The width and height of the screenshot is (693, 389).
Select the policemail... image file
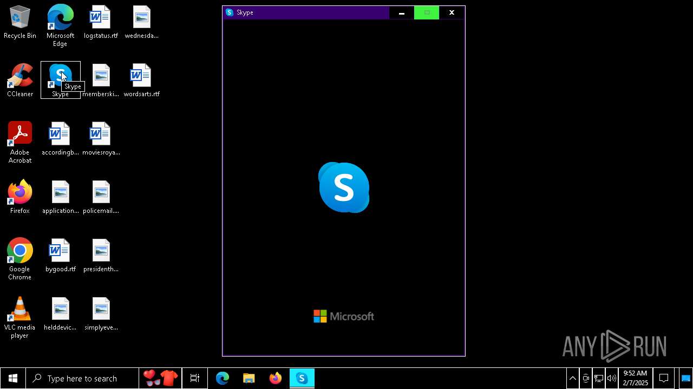tap(101, 197)
